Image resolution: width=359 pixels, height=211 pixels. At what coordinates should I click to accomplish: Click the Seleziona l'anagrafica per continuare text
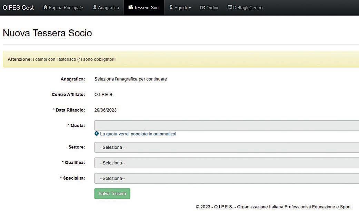pos(130,79)
